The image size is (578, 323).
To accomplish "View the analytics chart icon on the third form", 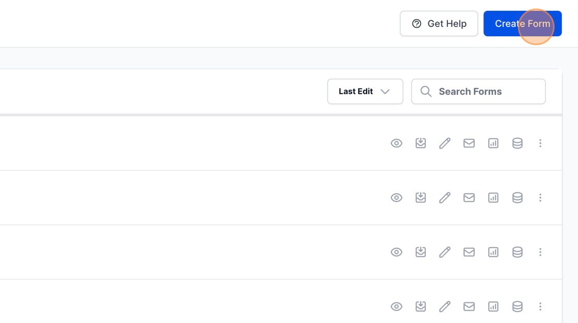I will [493, 252].
